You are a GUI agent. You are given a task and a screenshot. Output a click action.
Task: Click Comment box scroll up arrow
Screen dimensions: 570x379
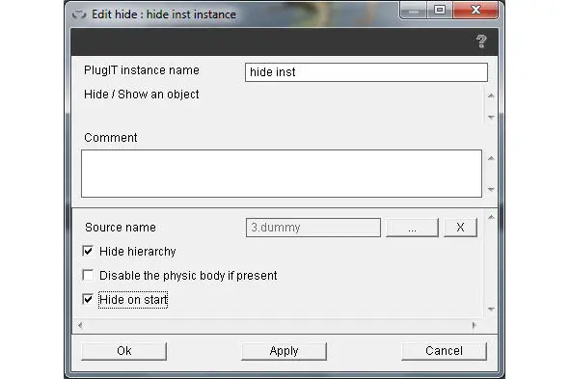pos(491,158)
